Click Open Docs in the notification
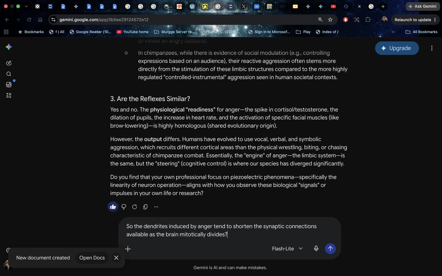The height and width of the screenshot is (276, 442). [x=92, y=258]
